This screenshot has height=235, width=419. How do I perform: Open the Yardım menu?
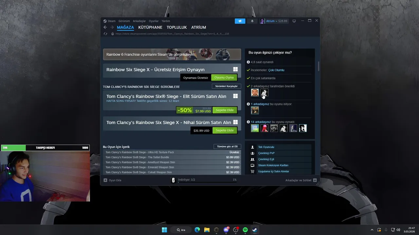[166, 21]
